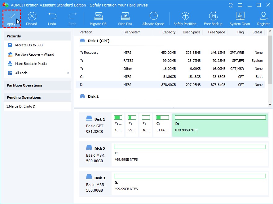Select the 99MB block on Disk 1 map
This screenshot has width=273, height=204.
(x=132, y=125)
